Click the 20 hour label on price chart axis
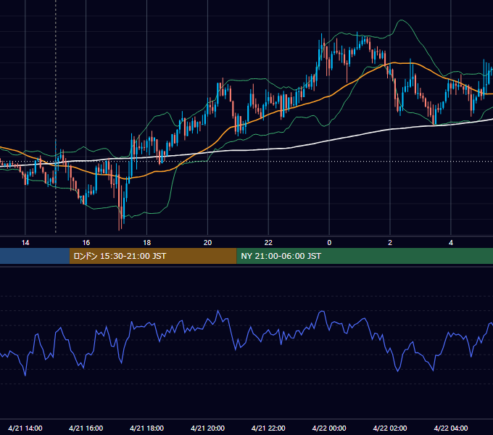 pos(207,243)
